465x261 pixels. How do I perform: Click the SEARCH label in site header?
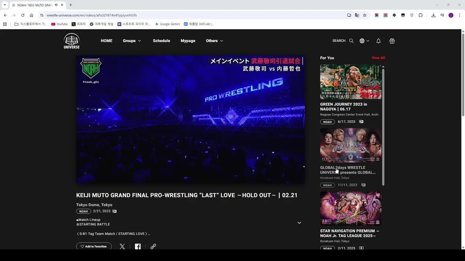pyautogui.click(x=339, y=41)
